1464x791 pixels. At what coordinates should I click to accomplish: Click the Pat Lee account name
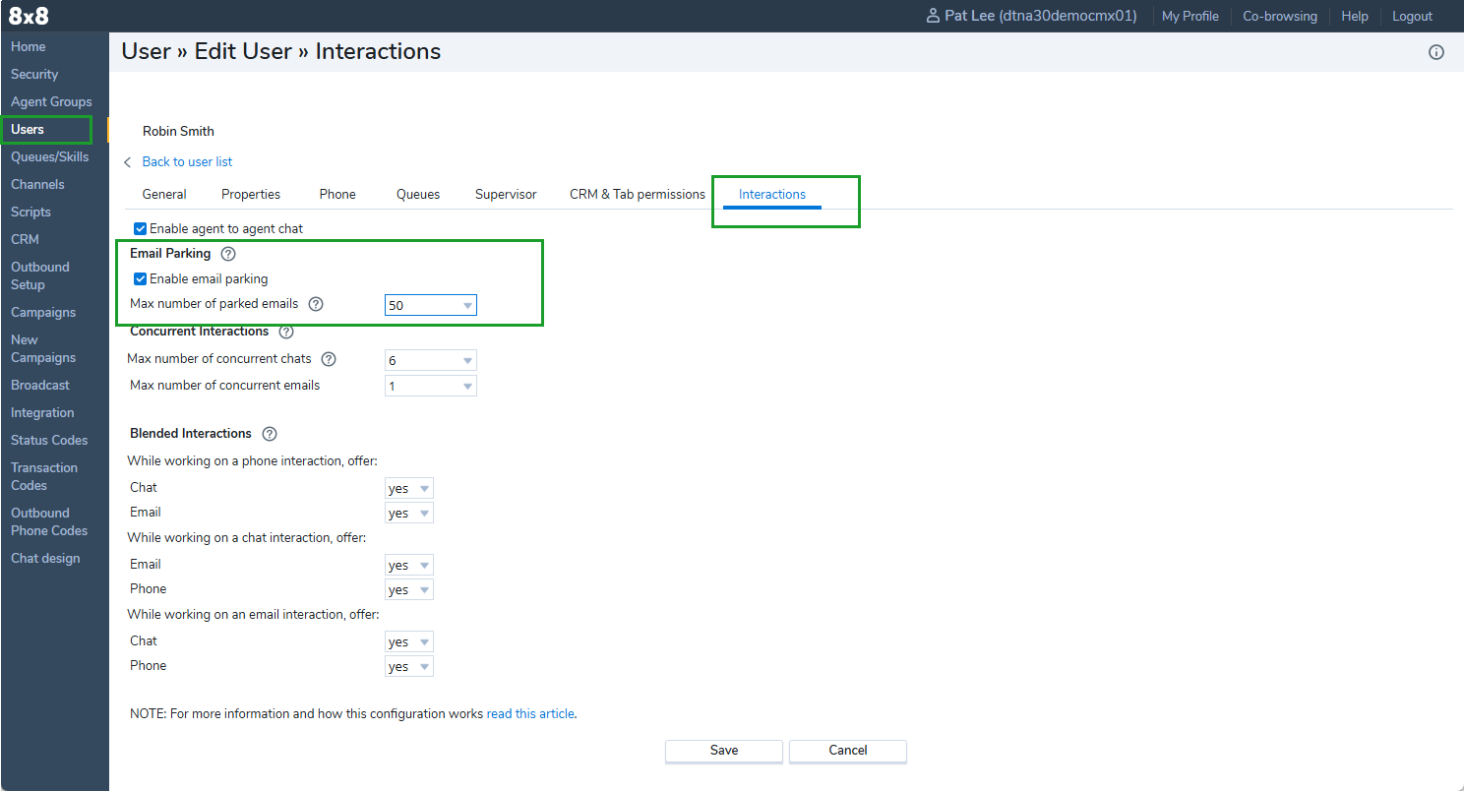(1041, 17)
